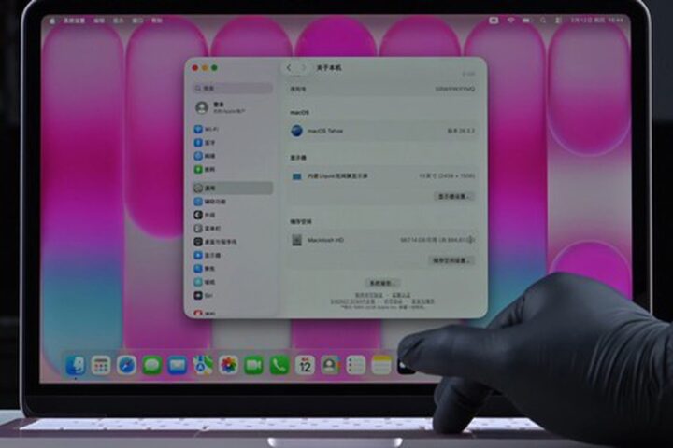
Task: Open Finder from the Dock
Action: (76, 365)
